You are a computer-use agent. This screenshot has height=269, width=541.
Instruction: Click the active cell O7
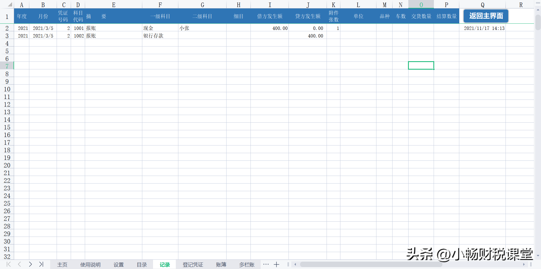pyautogui.click(x=421, y=65)
